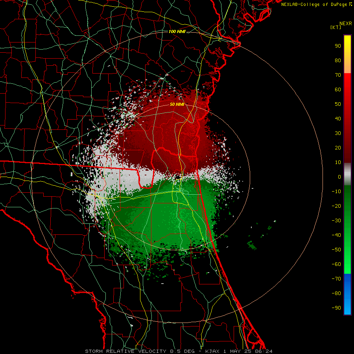Click the NEXR label above the color scale
Screen dimensions: 354x354
pos(346,24)
